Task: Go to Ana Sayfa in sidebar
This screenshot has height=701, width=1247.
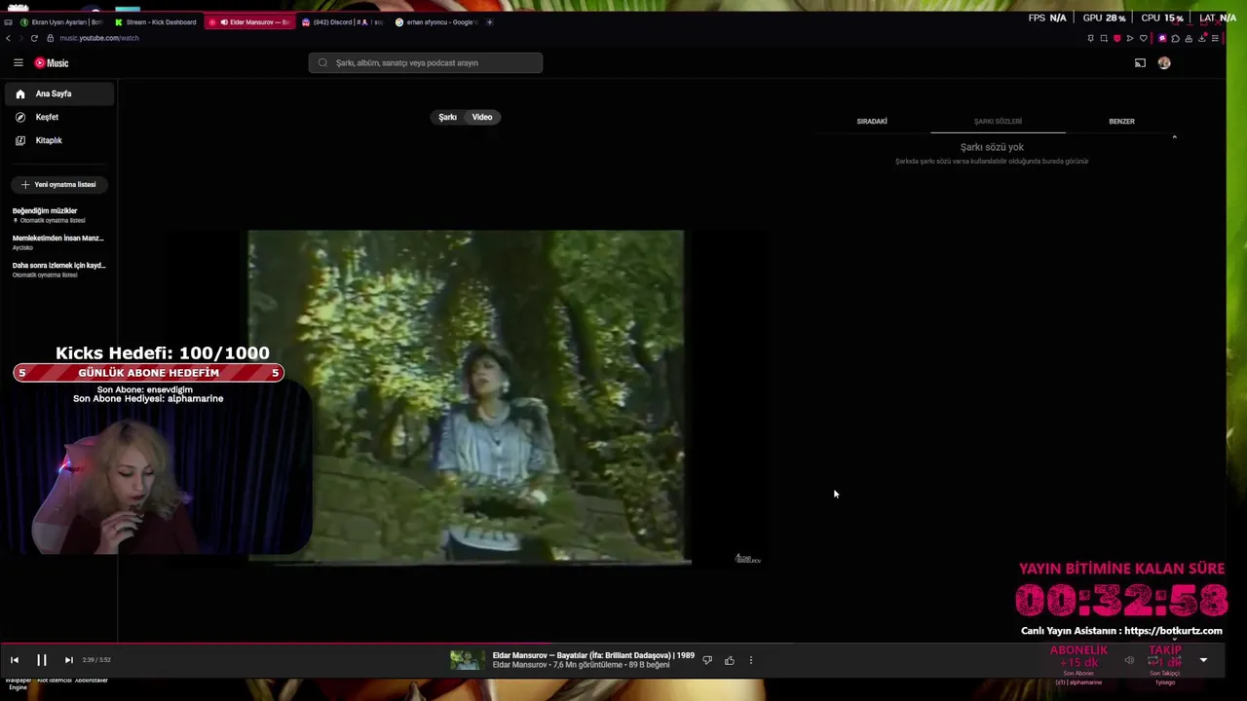Action: pos(58,93)
